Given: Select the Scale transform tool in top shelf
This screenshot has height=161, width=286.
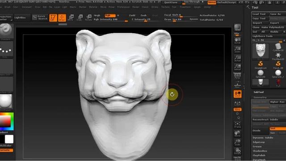Looking at the screenshot, I should click(80, 18).
